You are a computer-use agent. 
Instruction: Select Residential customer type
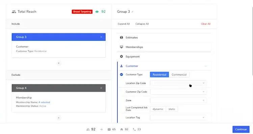pyautogui.click(x=159, y=75)
